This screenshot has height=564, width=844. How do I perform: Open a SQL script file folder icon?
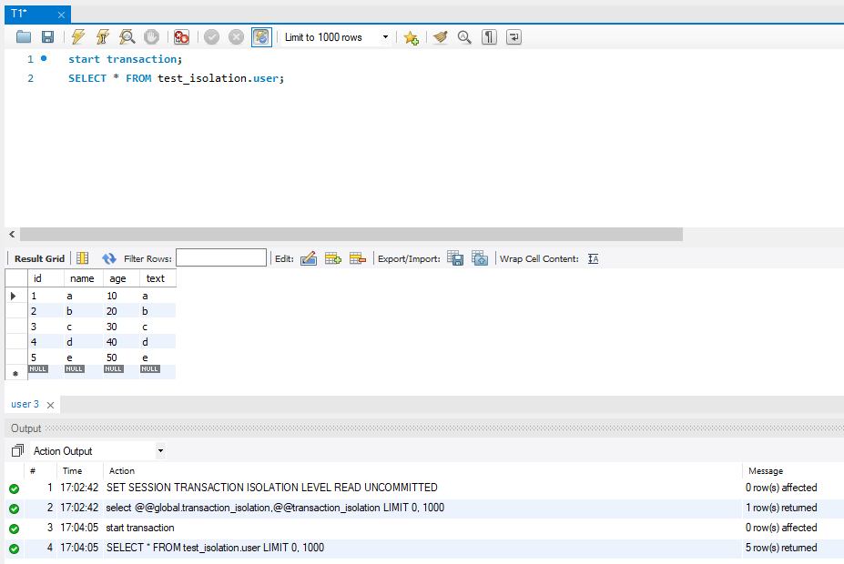pyautogui.click(x=23, y=37)
